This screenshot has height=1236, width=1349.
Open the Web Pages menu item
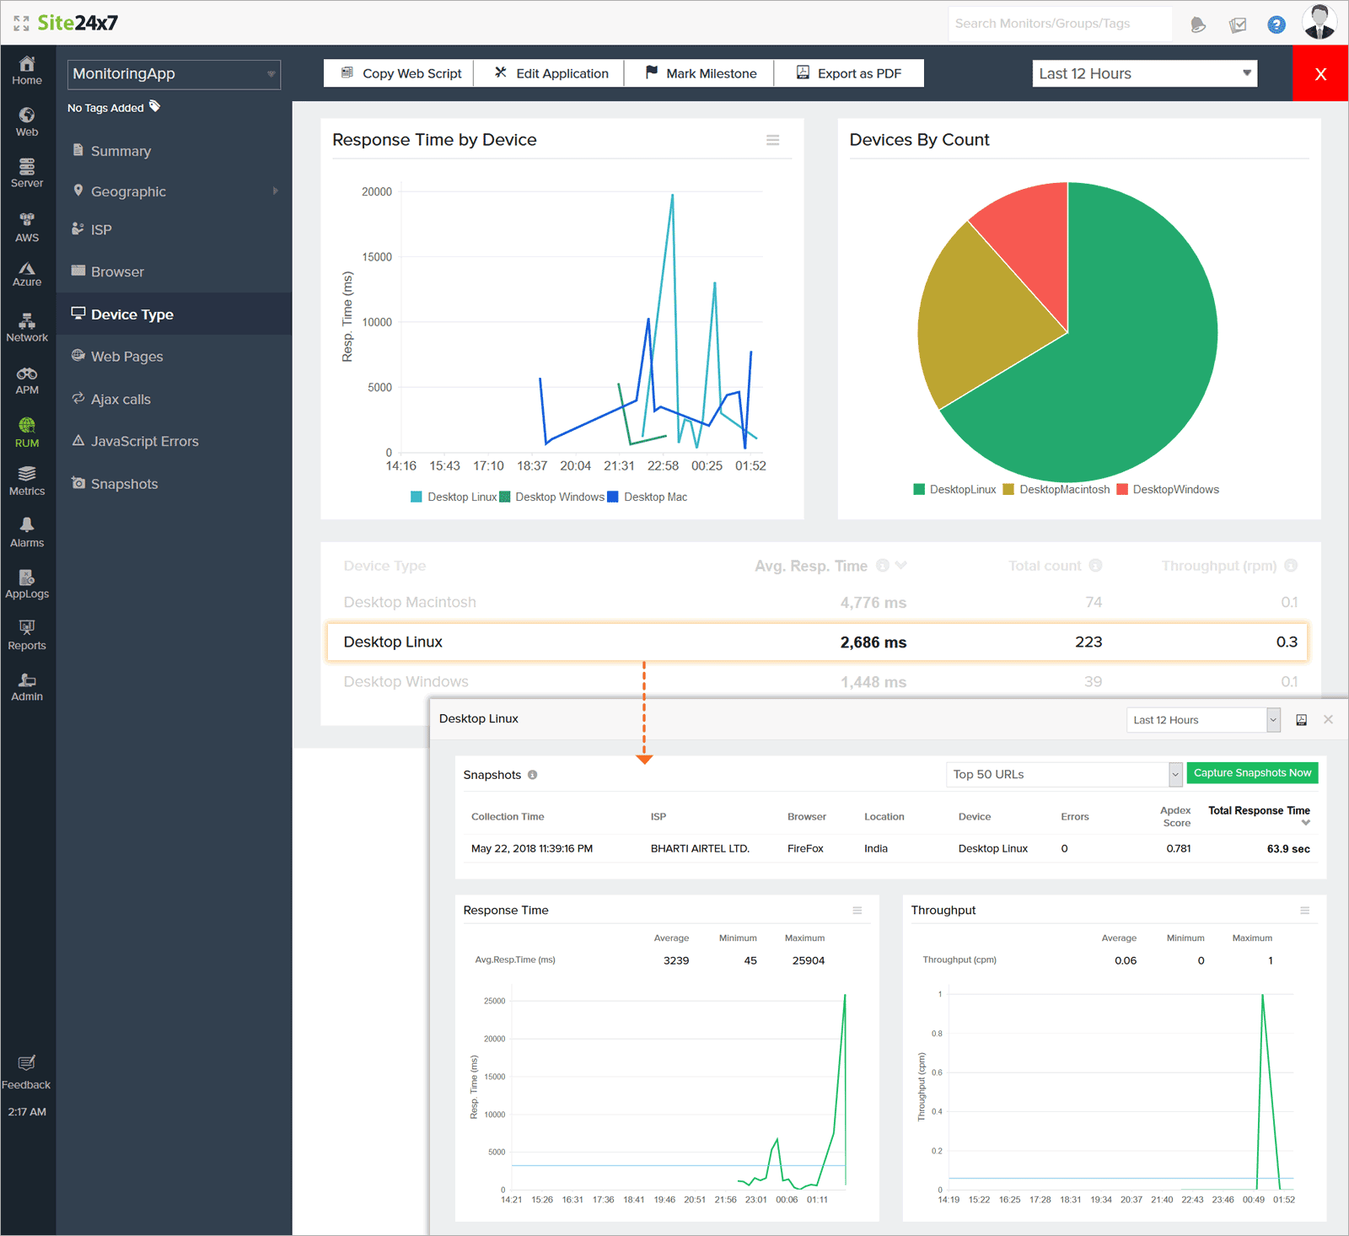[126, 357]
